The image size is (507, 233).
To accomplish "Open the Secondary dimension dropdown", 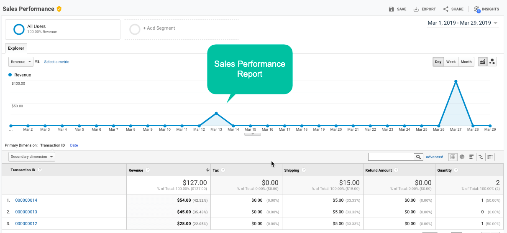I will pyautogui.click(x=32, y=157).
